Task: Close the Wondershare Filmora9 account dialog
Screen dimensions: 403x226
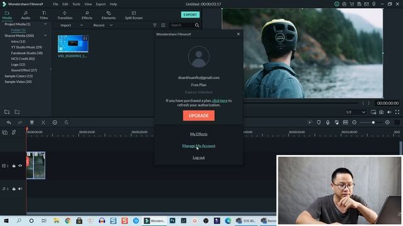Action: click(x=238, y=34)
